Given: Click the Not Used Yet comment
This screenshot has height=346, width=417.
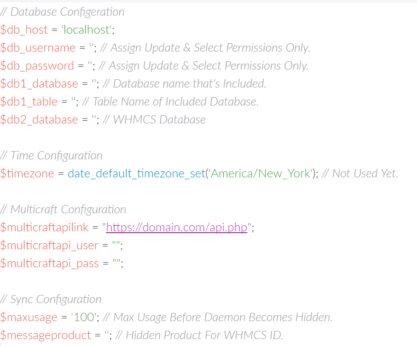Looking at the screenshot, I should coord(360,174).
